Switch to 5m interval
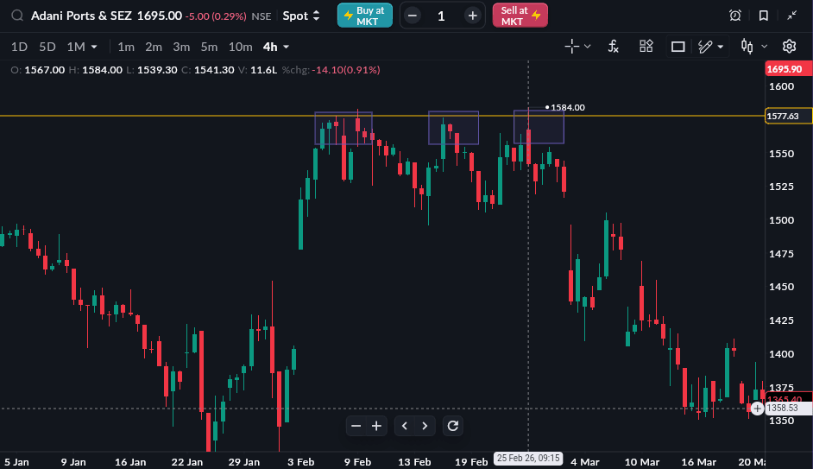This screenshot has height=469, width=813. tap(209, 47)
